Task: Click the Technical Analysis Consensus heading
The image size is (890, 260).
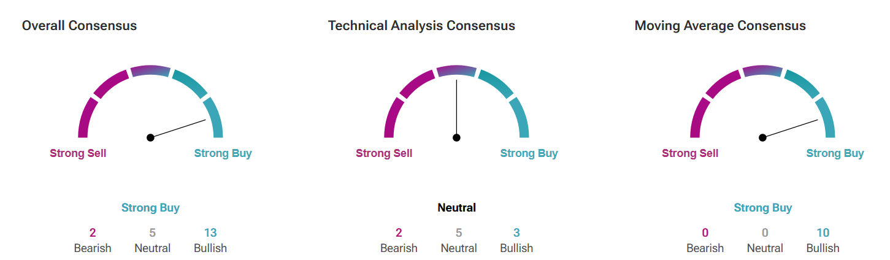Action: pyautogui.click(x=421, y=26)
